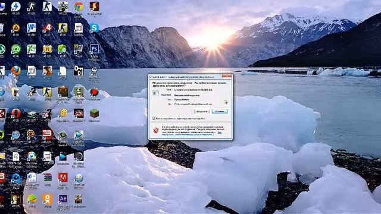This screenshot has width=381, height=214.
Task: Launch the Camtasia Studio shortcut
Action: 63,135
